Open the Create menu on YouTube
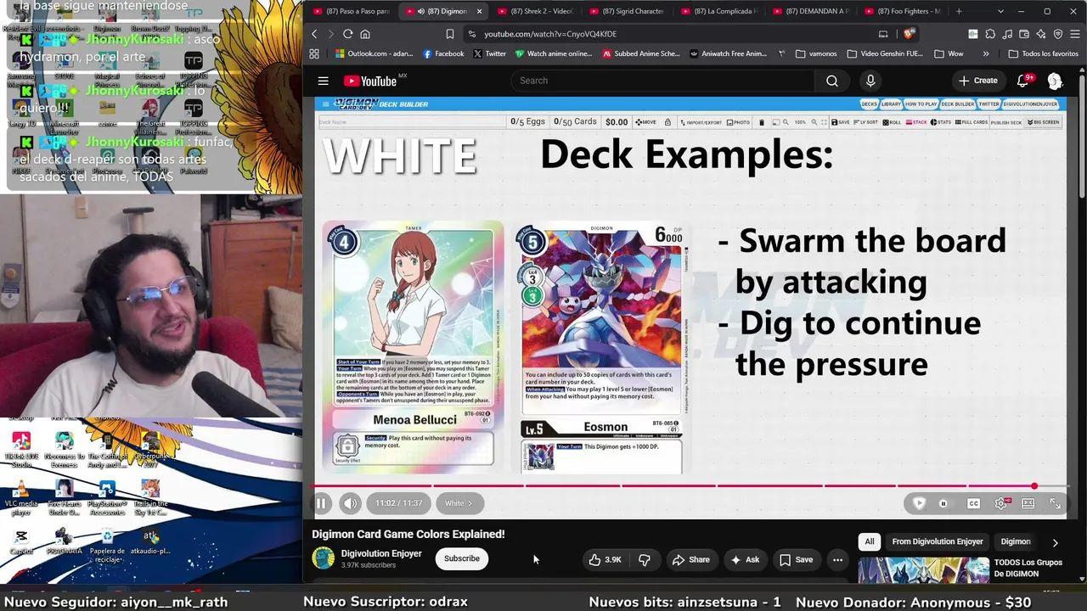Screen dimensions: 1087x611 click(978, 81)
